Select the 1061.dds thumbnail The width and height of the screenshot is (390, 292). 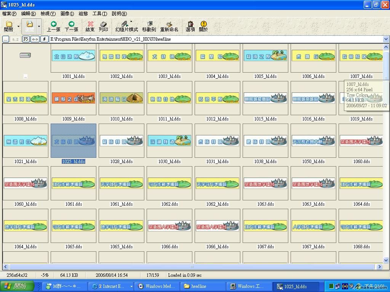tap(74, 184)
